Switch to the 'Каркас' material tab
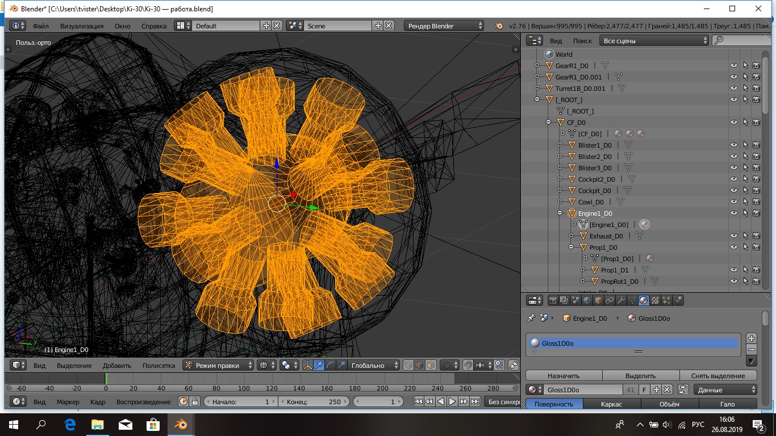This screenshot has width=776, height=436. (611, 404)
